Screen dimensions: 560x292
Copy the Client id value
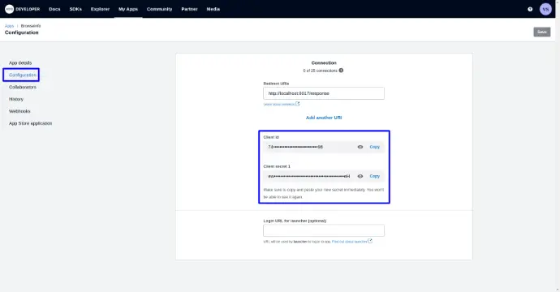(375, 147)
